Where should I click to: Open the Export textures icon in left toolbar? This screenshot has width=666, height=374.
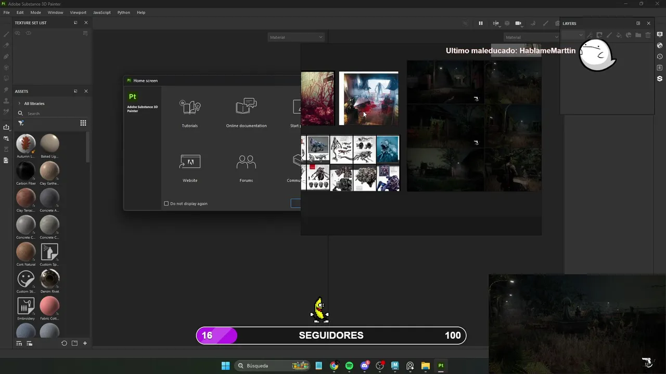[6, 127]
